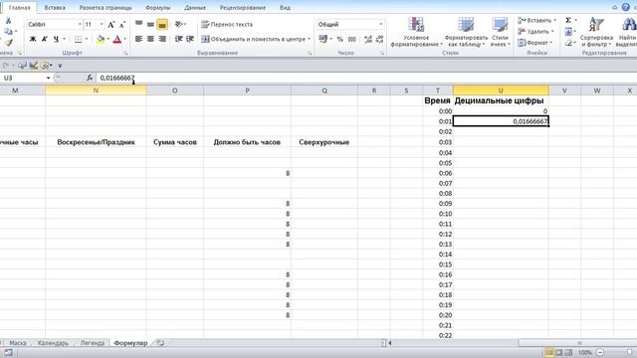This screenshot has width=637, height=358.
Task: Click the decrease decimal places icon
Action: (380, 40)
